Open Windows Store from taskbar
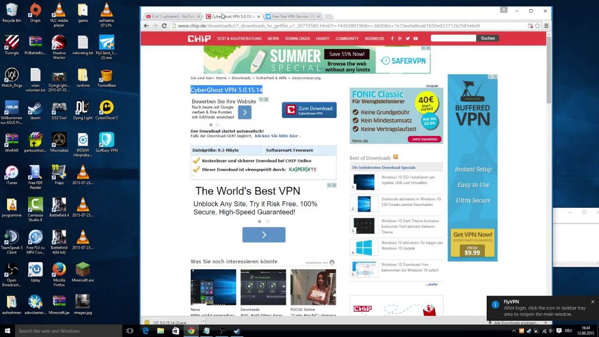Screen dimensions: 599x337 click(175, 331)
